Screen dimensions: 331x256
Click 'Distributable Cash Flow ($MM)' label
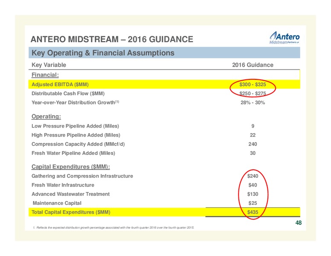tap(68, 93)
